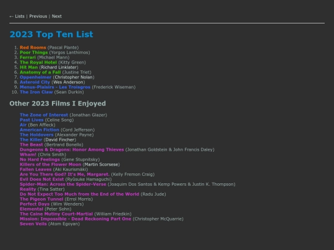Open the Poor Things film link

[x=33, y=52]
